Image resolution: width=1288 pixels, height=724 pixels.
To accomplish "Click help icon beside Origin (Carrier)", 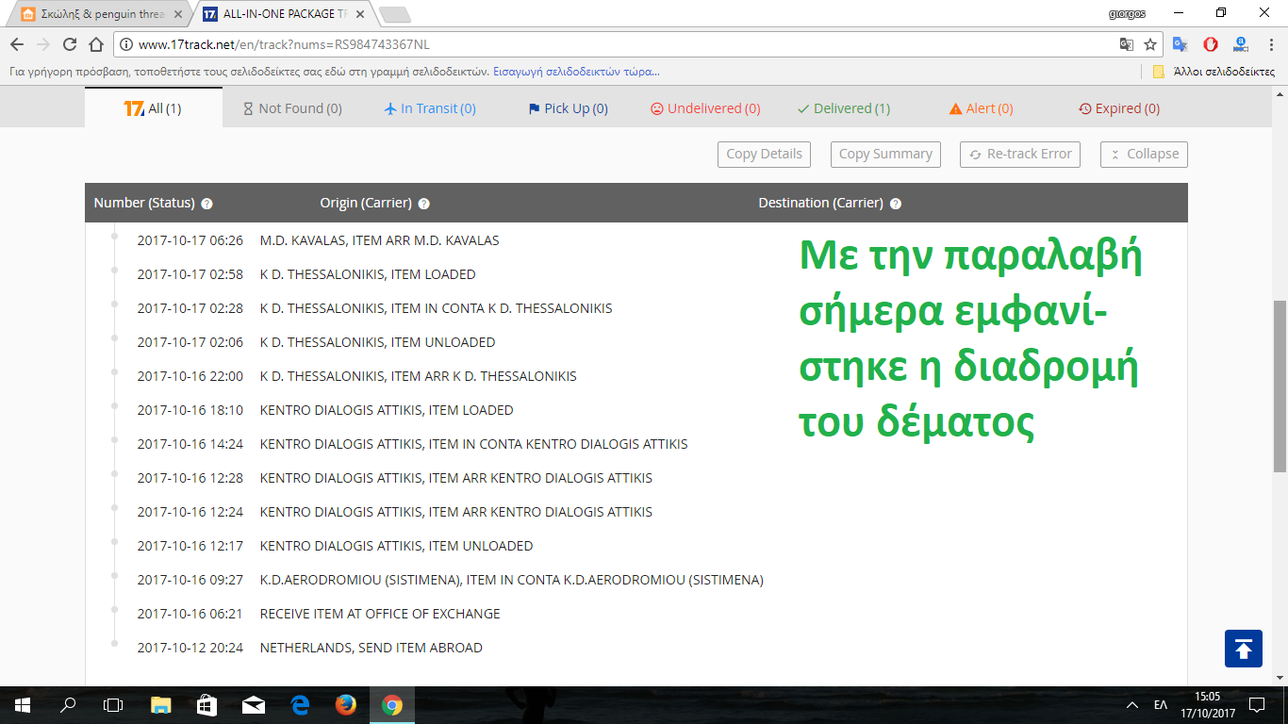I will pyautogui.click(x=423, y=204).
